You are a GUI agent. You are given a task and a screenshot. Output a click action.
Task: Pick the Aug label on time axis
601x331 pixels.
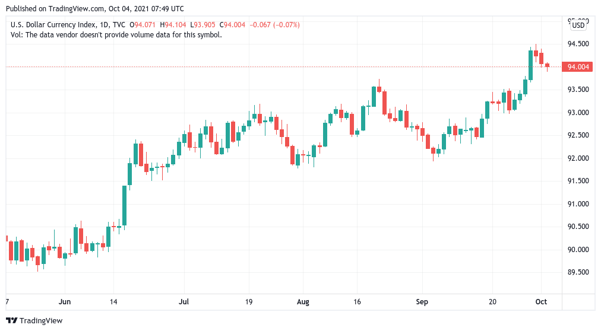coord(303,302)
